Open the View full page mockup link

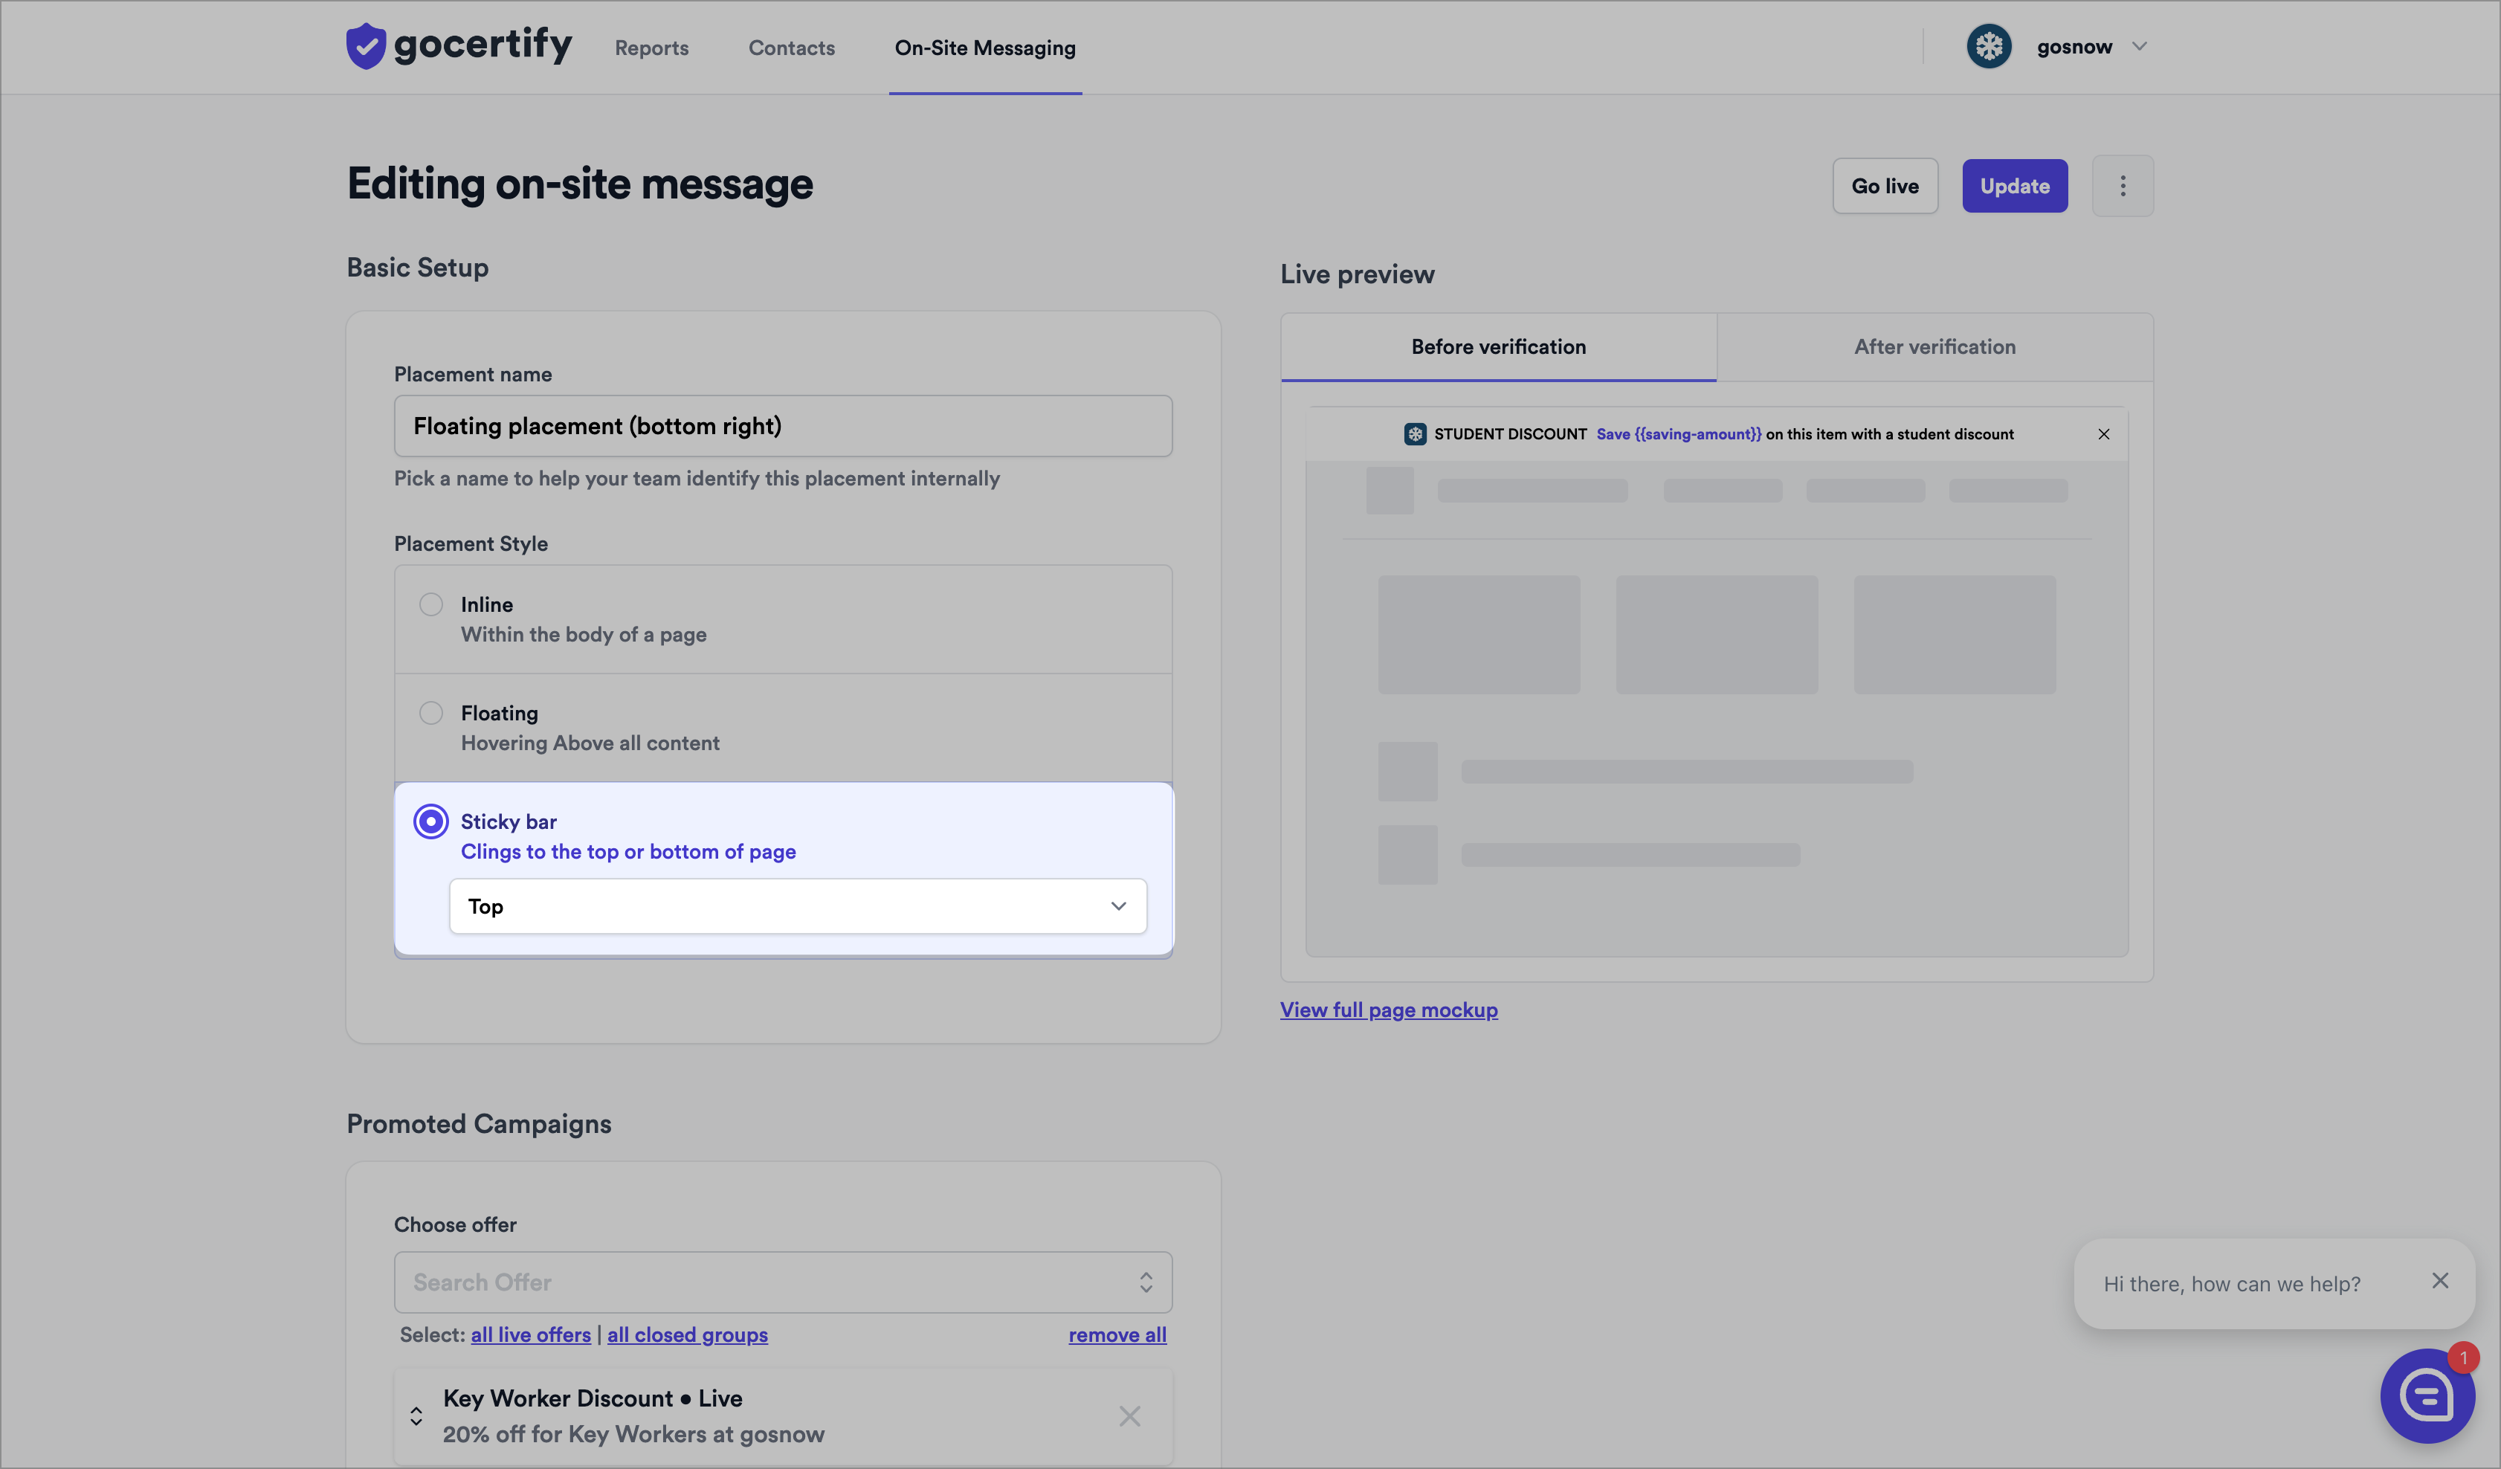click(x=1387, y=1010)
